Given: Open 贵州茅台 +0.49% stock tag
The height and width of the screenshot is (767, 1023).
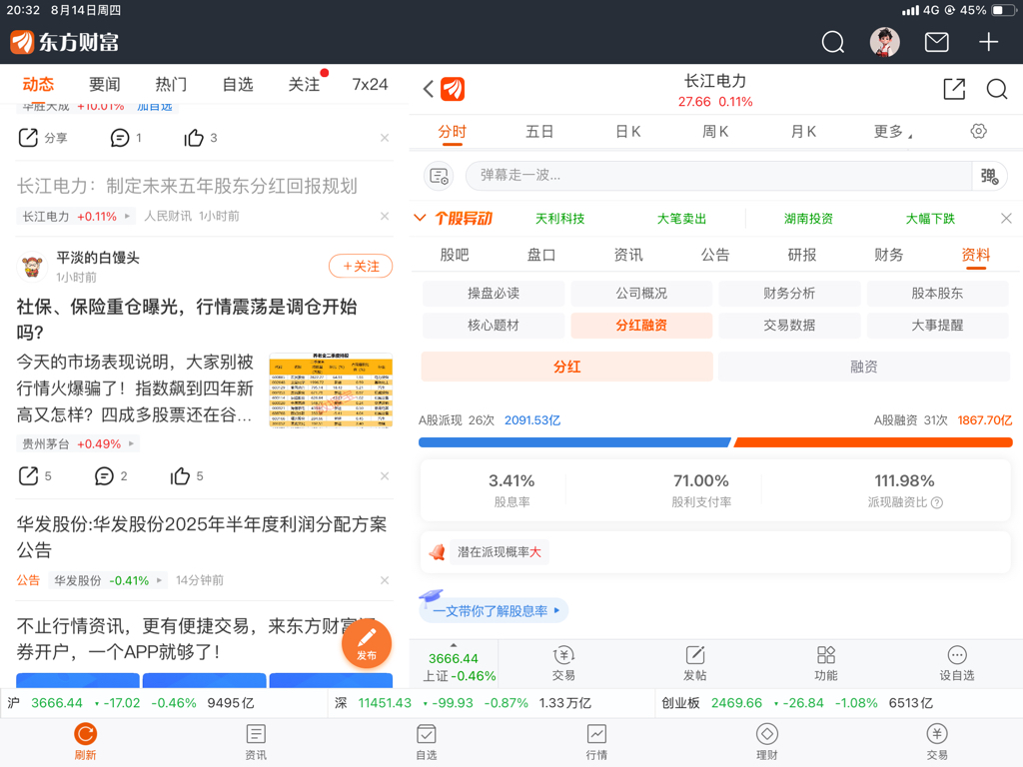Looking at the screenshot, I should [78, 444].
